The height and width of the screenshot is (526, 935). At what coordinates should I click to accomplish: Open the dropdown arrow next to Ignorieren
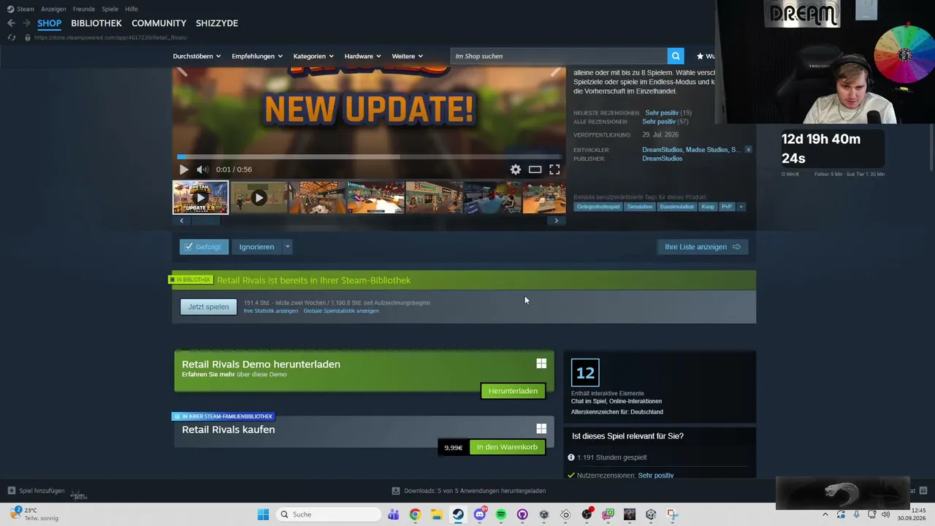[287, 247]
